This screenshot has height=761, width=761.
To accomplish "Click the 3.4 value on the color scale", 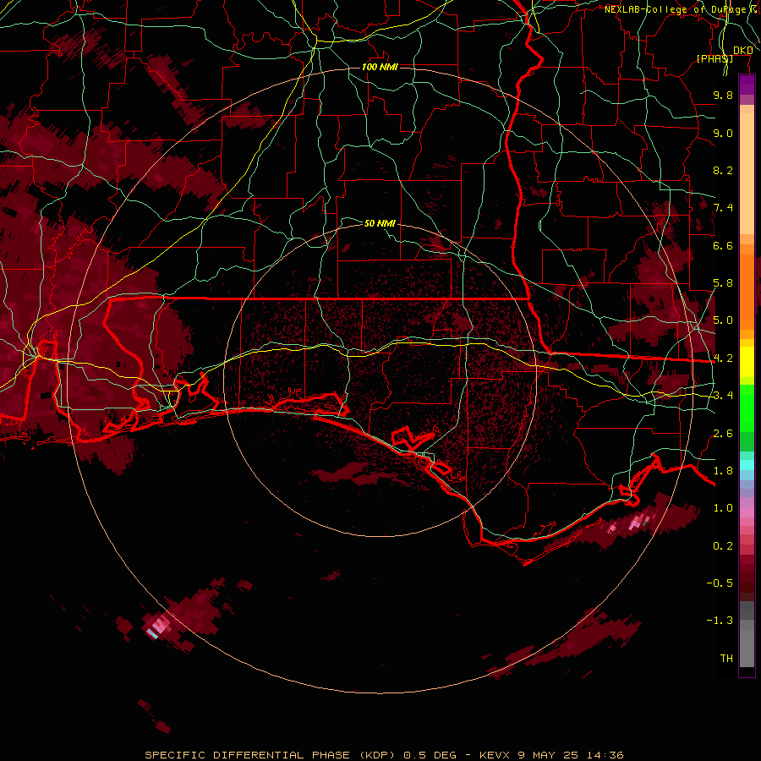I will 723,396.
